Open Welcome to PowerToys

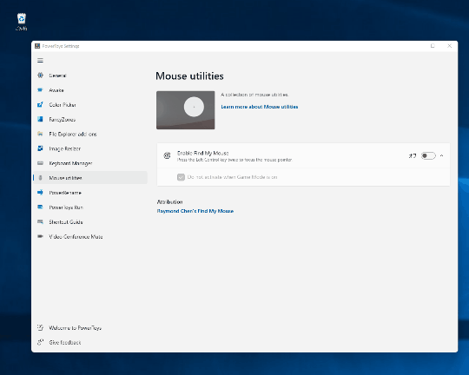90,328
